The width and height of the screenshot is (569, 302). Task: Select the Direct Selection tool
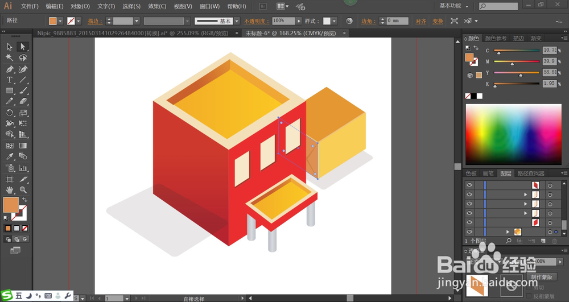coord(23,47)
